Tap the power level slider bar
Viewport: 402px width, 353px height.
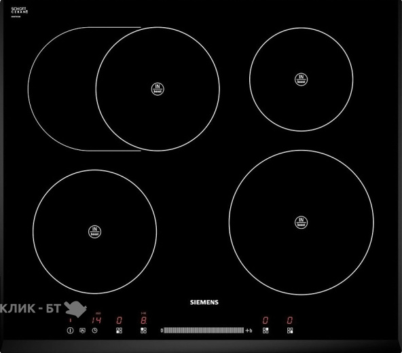coord(204,330)
